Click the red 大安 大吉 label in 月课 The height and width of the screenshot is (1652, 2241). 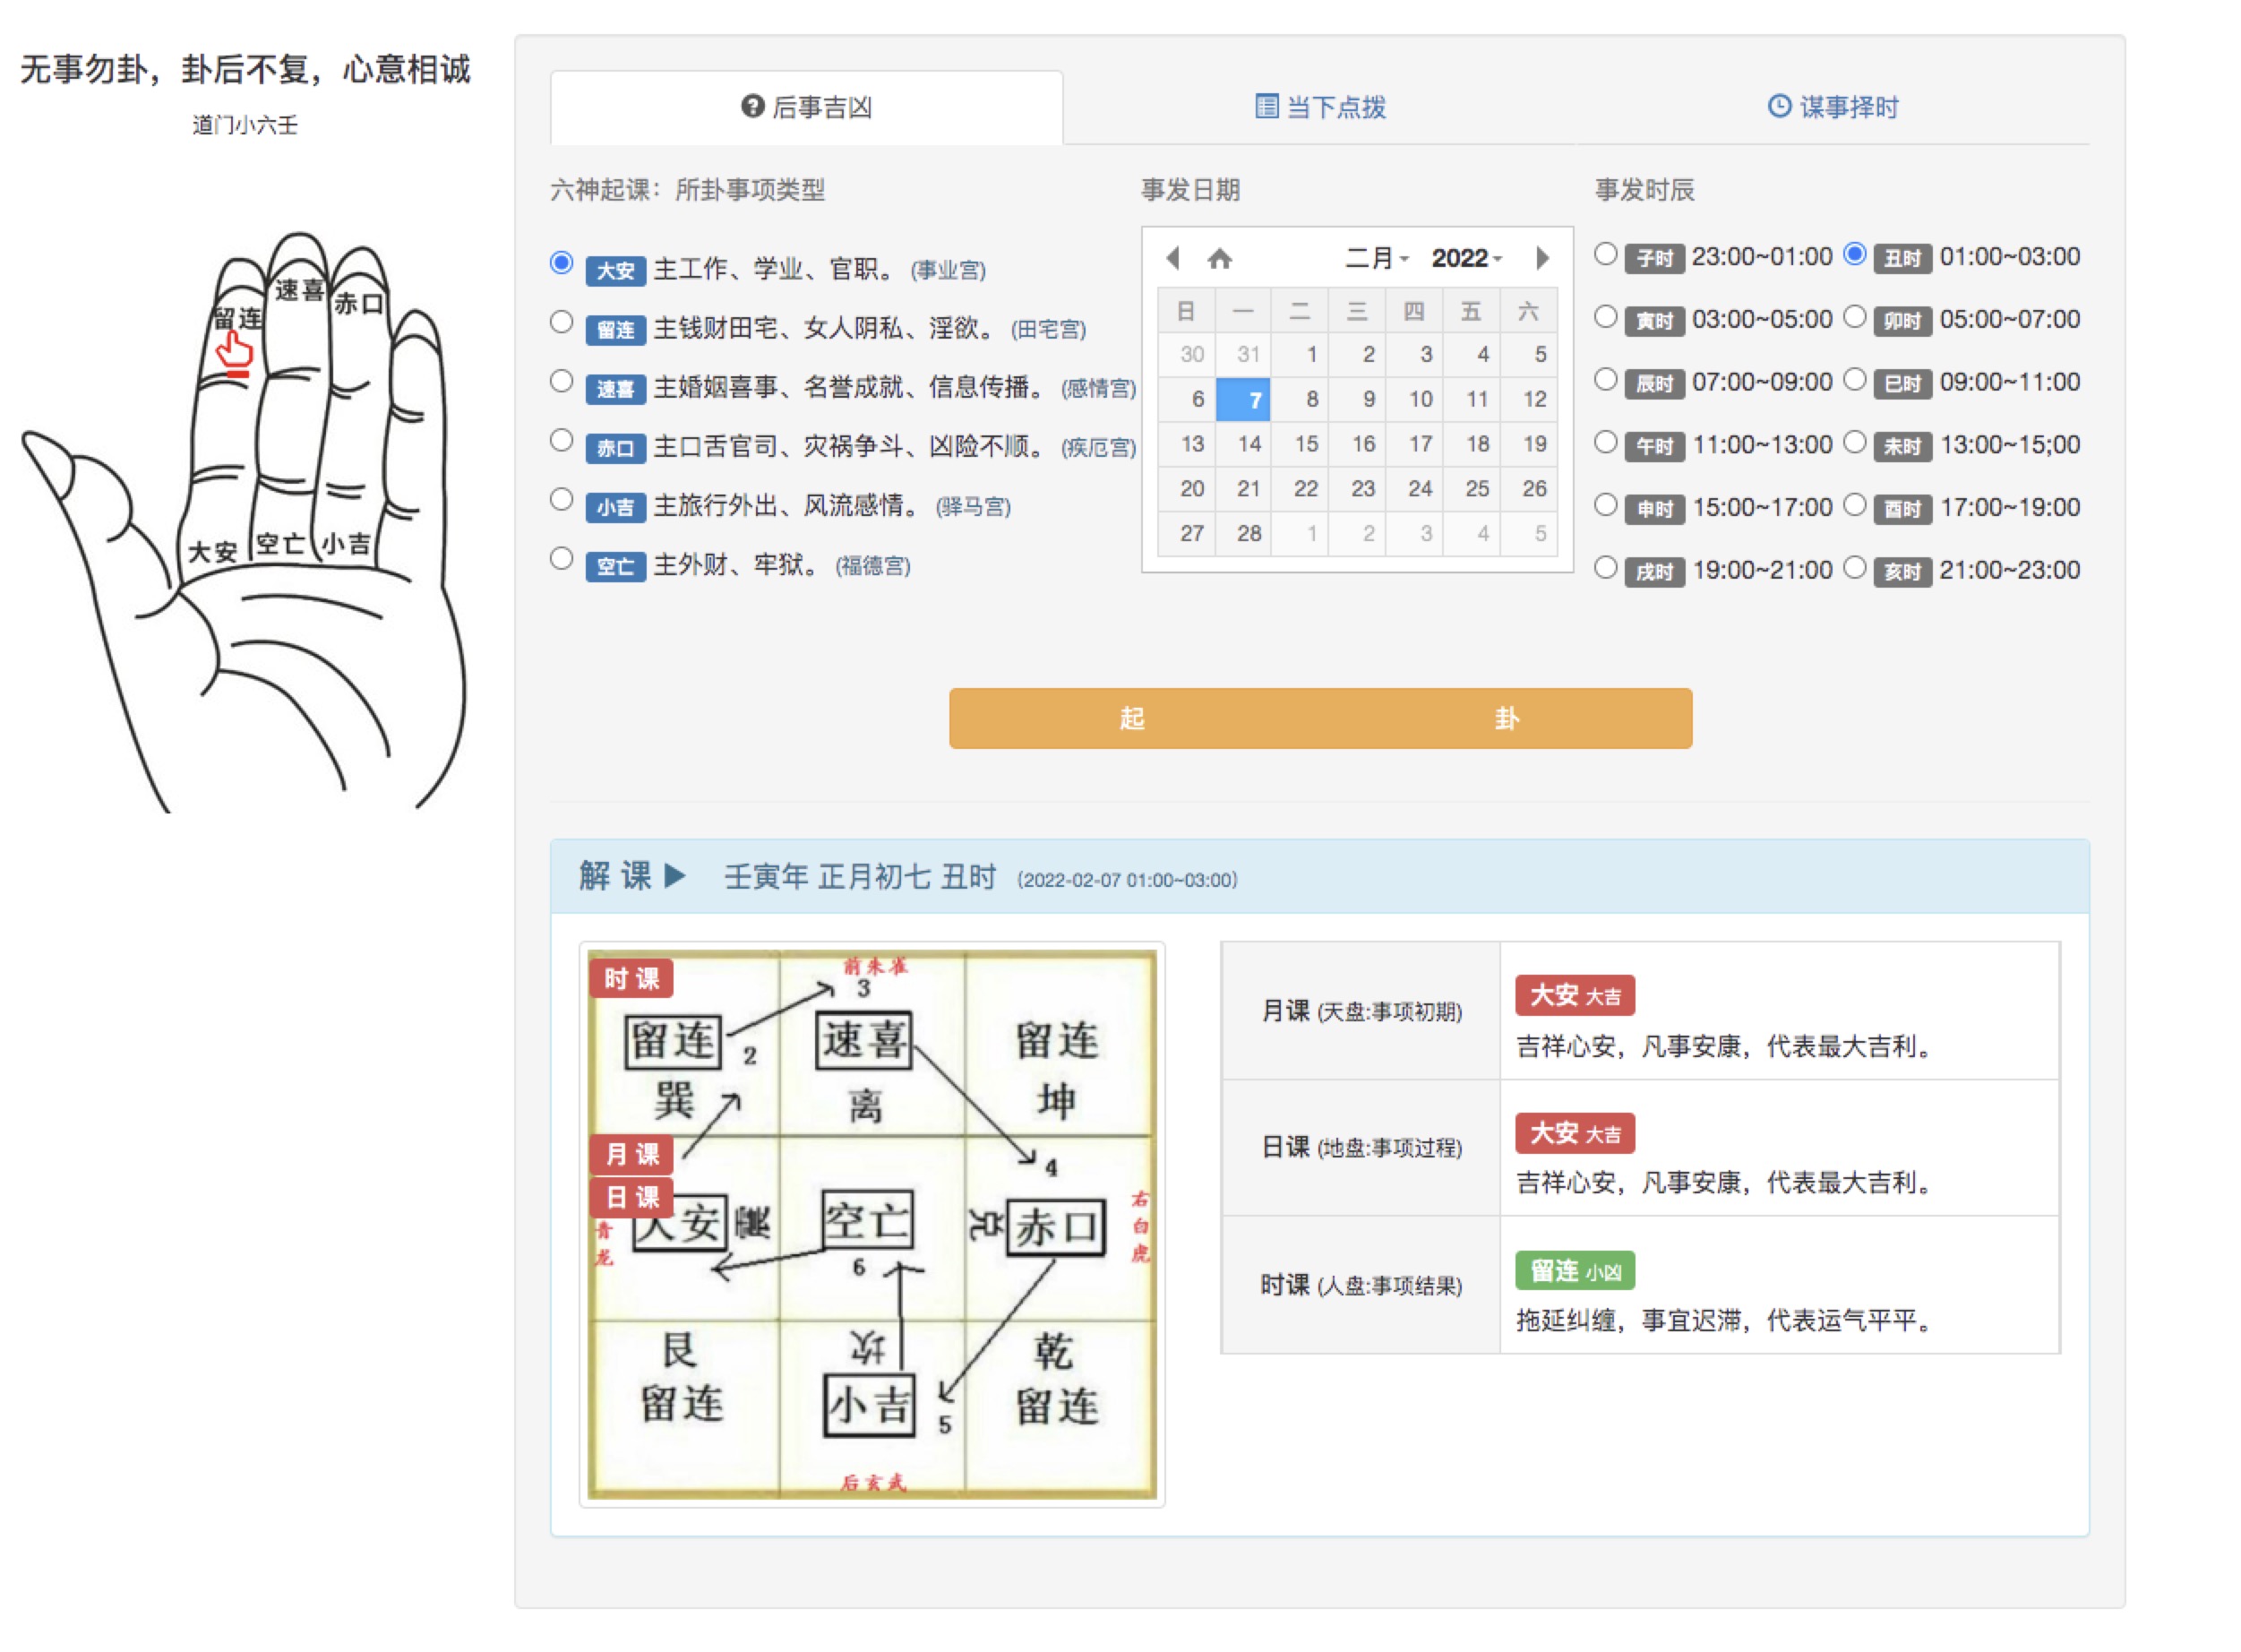pyautogui.click(x=1574, y=995)
